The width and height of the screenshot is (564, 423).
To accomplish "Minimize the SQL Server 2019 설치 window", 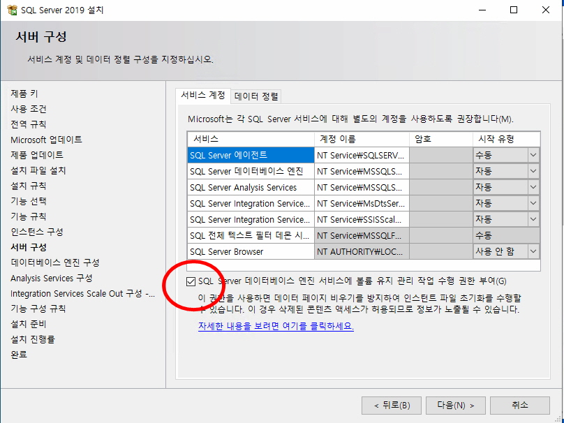I will coord(482,10).
